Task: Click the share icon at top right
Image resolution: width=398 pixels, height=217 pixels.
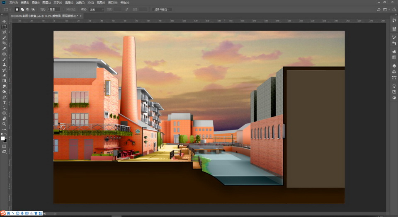Action: (393, 9)
